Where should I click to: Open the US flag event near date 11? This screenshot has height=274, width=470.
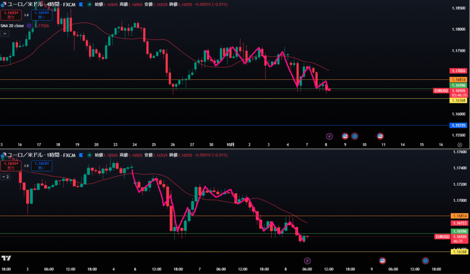[x=380, y=136]
